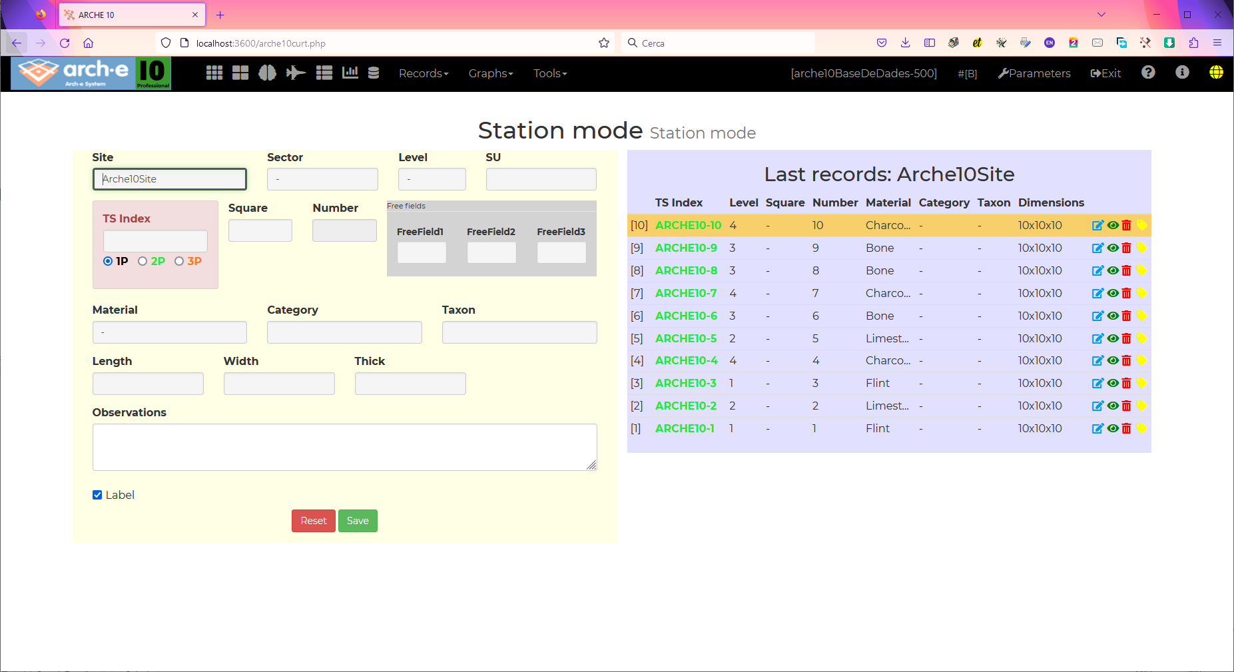Open the large tiles view icon
This screenshot has height=672, width=1234.
tap(240, 73)
